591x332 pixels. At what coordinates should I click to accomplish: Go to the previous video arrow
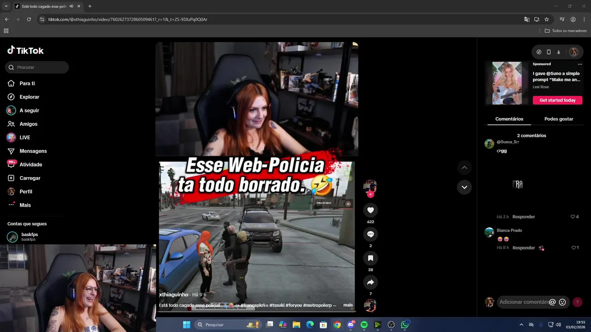click(464, 167)
